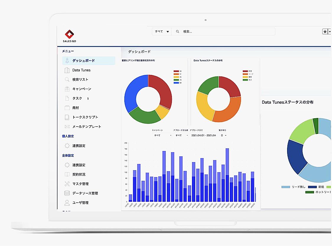The height and width of the screenshot is (246, 332).
Task: Click the リード無し light blue legend swatch
Action: (286, 187)
